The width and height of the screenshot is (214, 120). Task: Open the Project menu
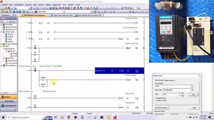[x=5, y=5]
